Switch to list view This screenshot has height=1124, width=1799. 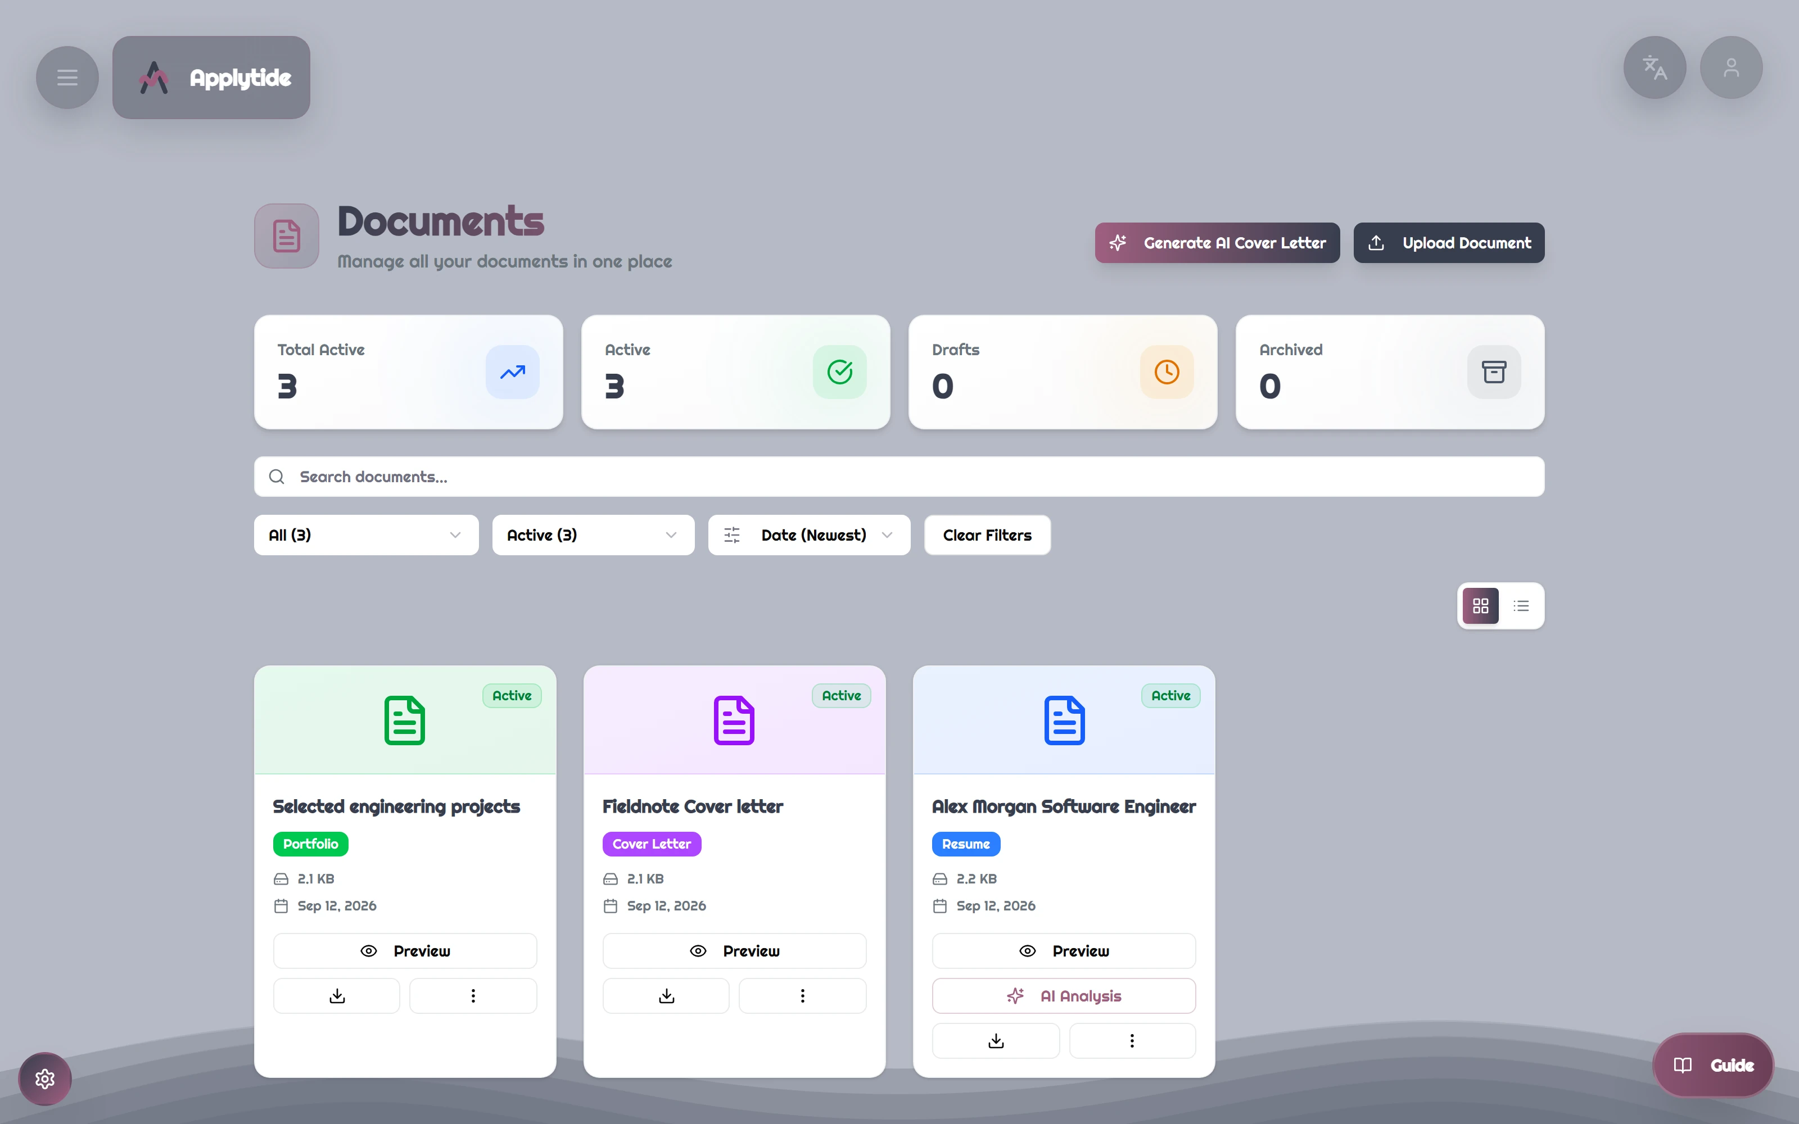pyautogui.click(x=1521, y=606)
